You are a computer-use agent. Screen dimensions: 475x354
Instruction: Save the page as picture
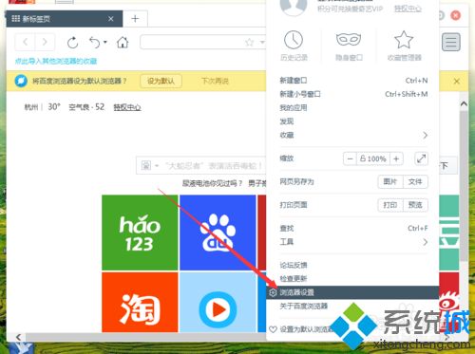tap(390, 181)
